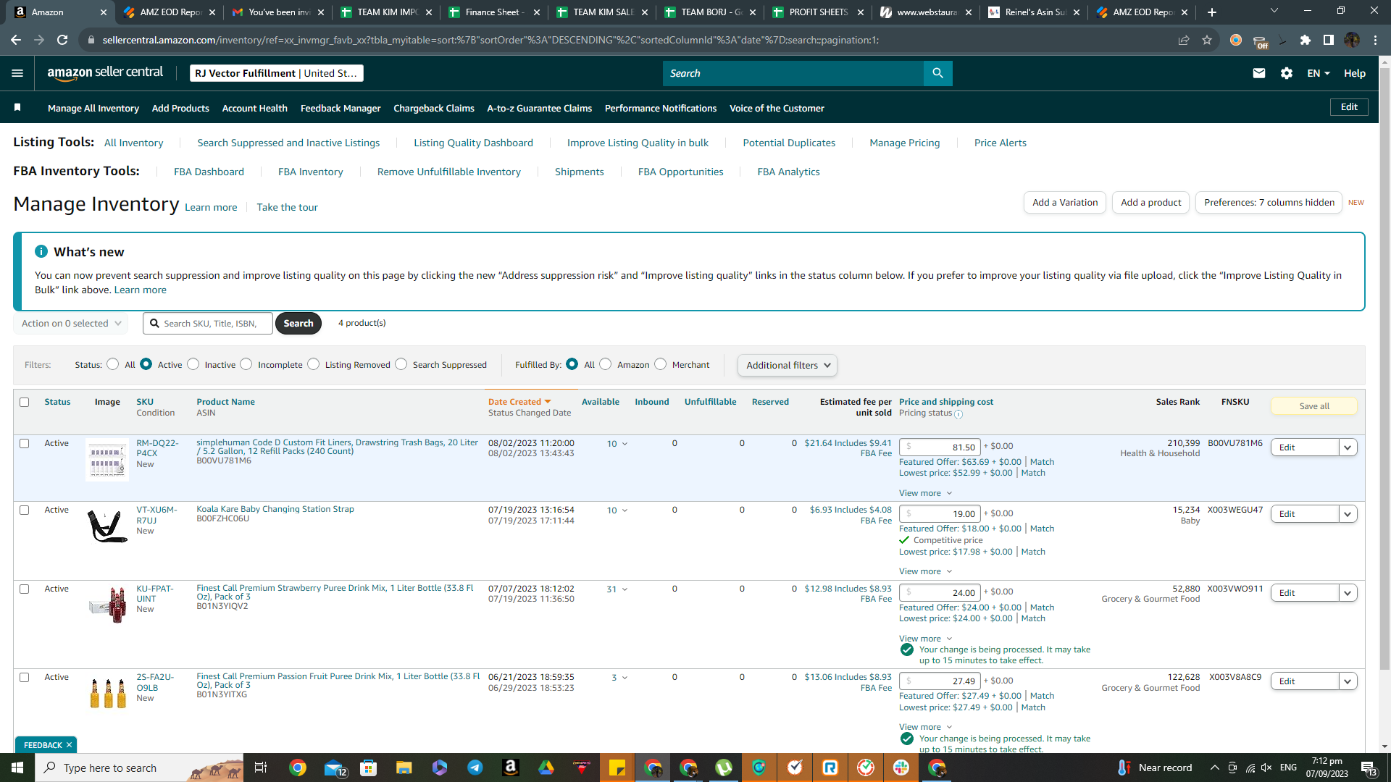
Task: Go to Account Health in nav bar
Action: [255, 108]
